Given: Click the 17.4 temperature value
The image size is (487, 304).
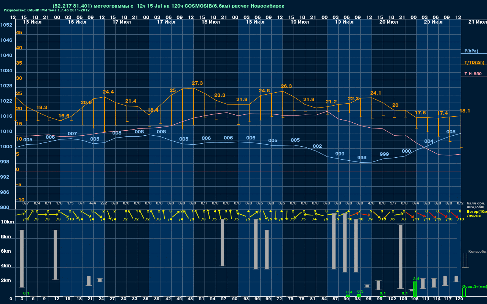Looking at the screenshot, I should pyautogui.click(x=442, y=113).
